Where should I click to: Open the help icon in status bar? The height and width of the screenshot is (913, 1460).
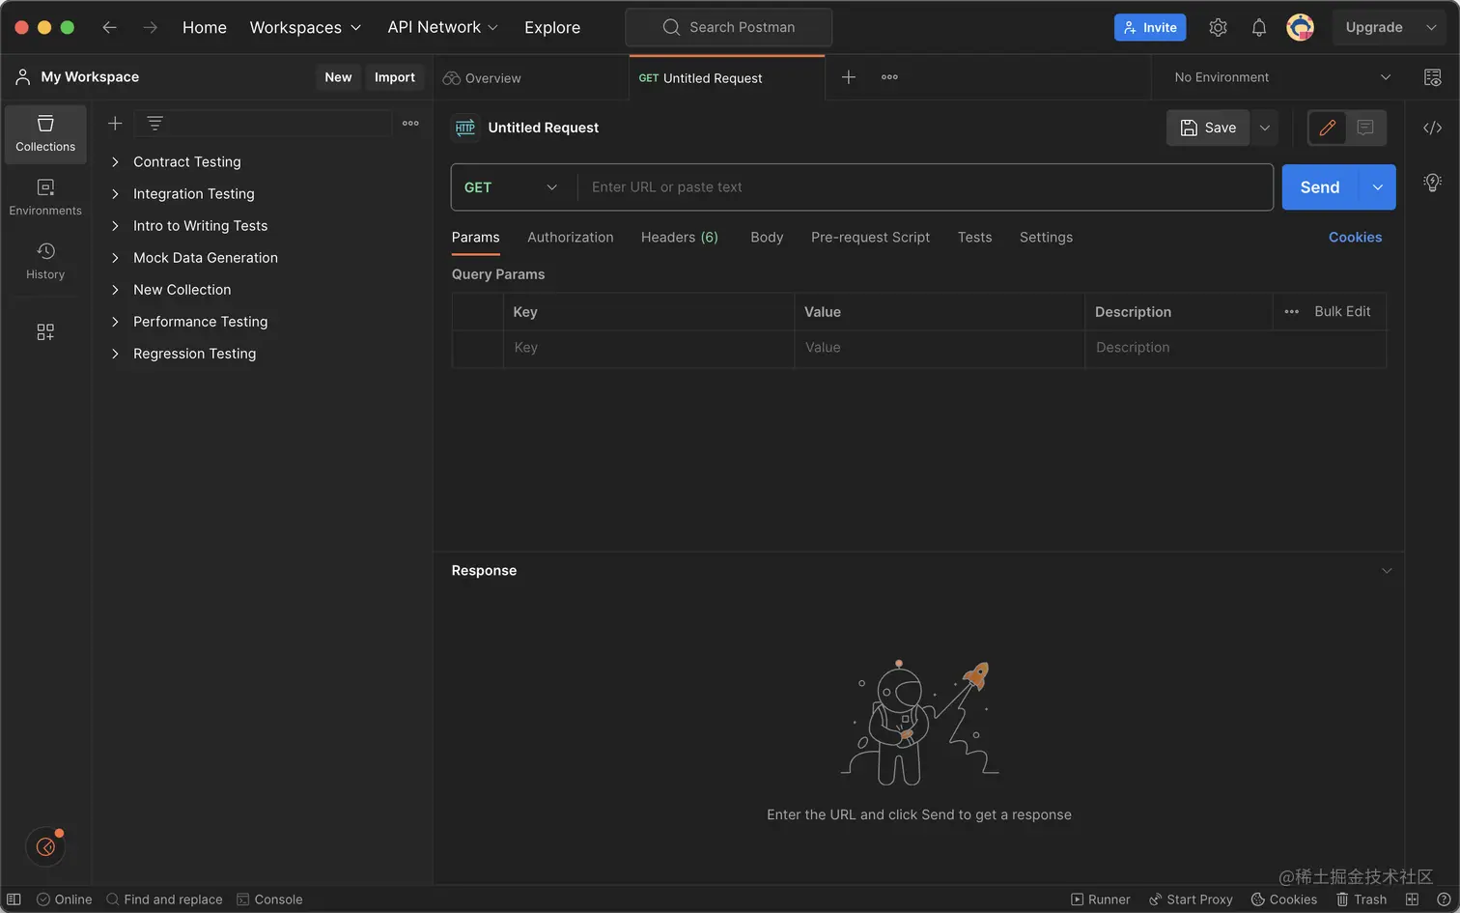pos(1444,899)
